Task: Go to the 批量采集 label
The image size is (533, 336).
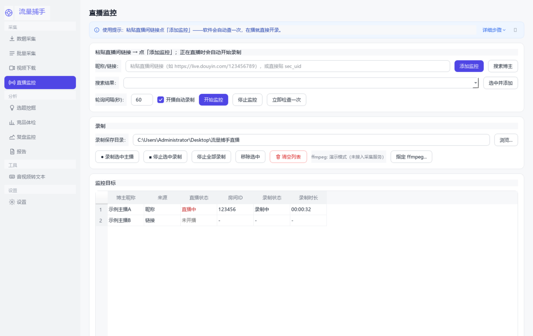Action: coord(26,53)
